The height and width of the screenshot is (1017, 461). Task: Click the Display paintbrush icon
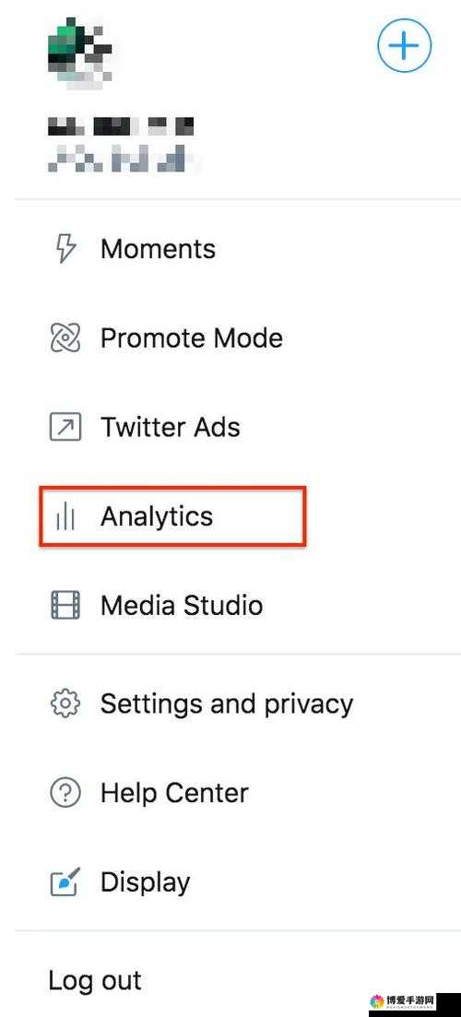pos(65,881)
